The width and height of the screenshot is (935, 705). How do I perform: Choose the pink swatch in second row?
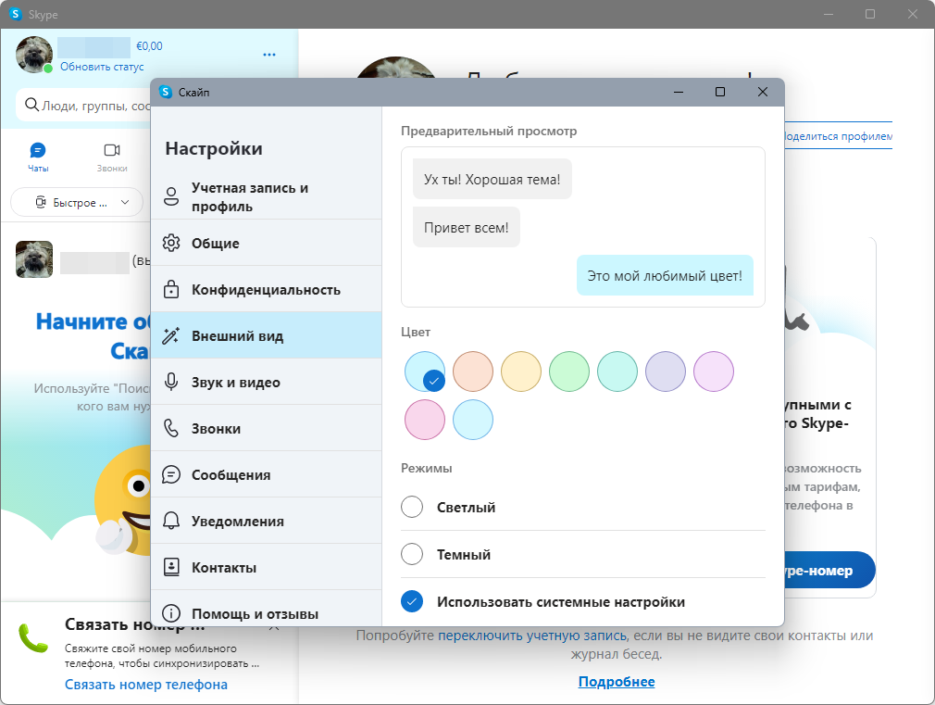tap(425, 420)
